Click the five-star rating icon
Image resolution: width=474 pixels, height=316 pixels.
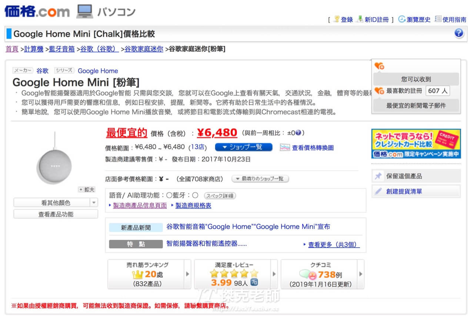pyautogui.click(x=234, y=273)
